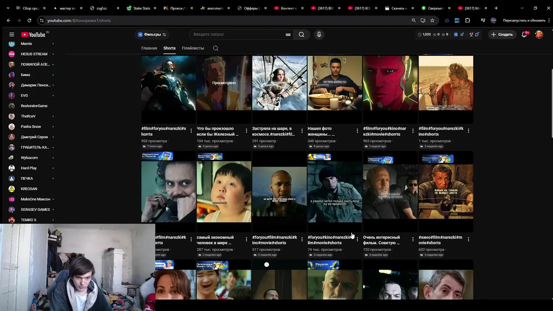Open more options for 'Что бы произошло если бы Железный' short

click(246, 130)
